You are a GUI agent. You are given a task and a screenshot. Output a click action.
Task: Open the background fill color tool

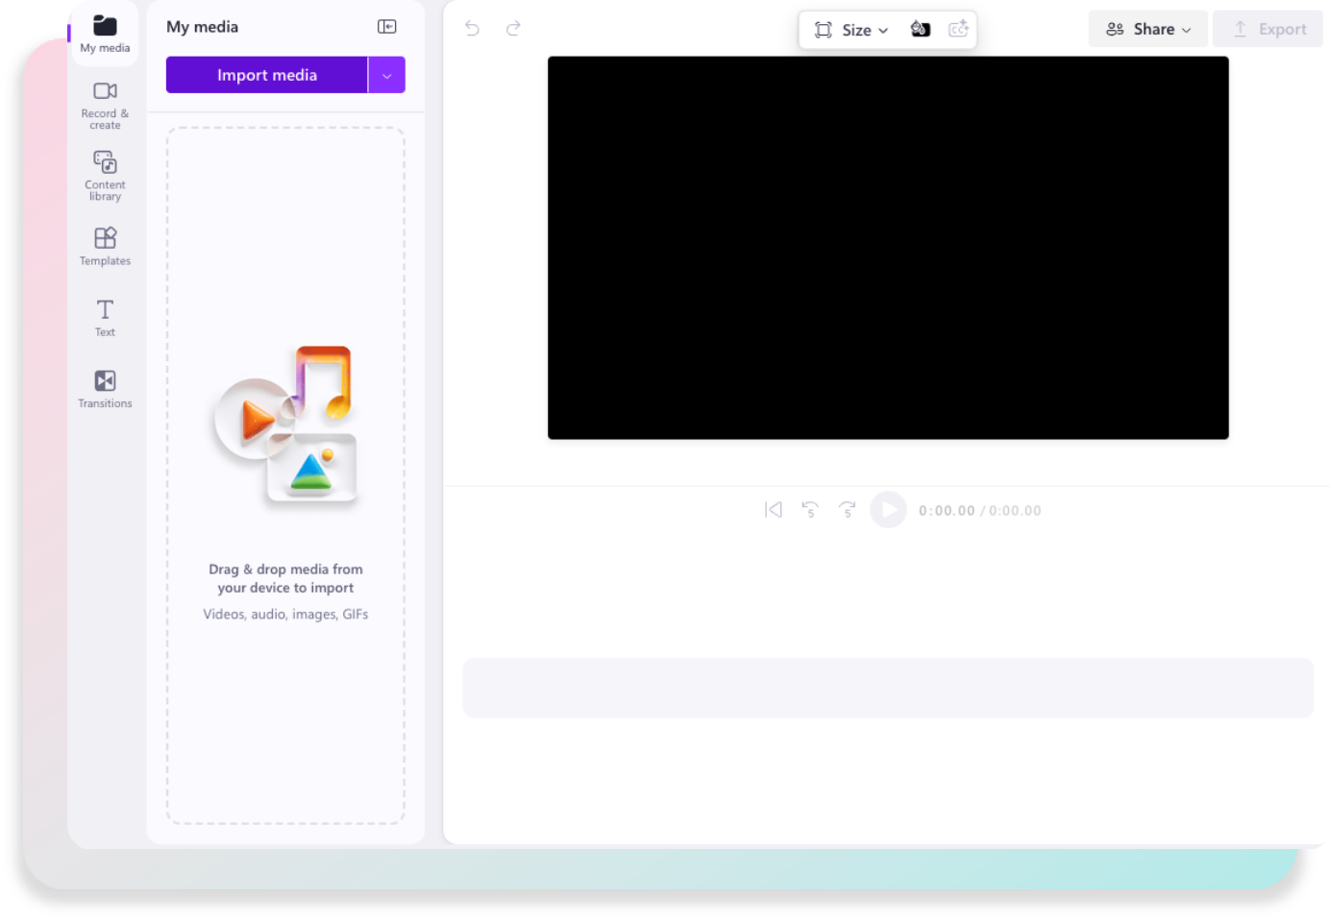920,29
